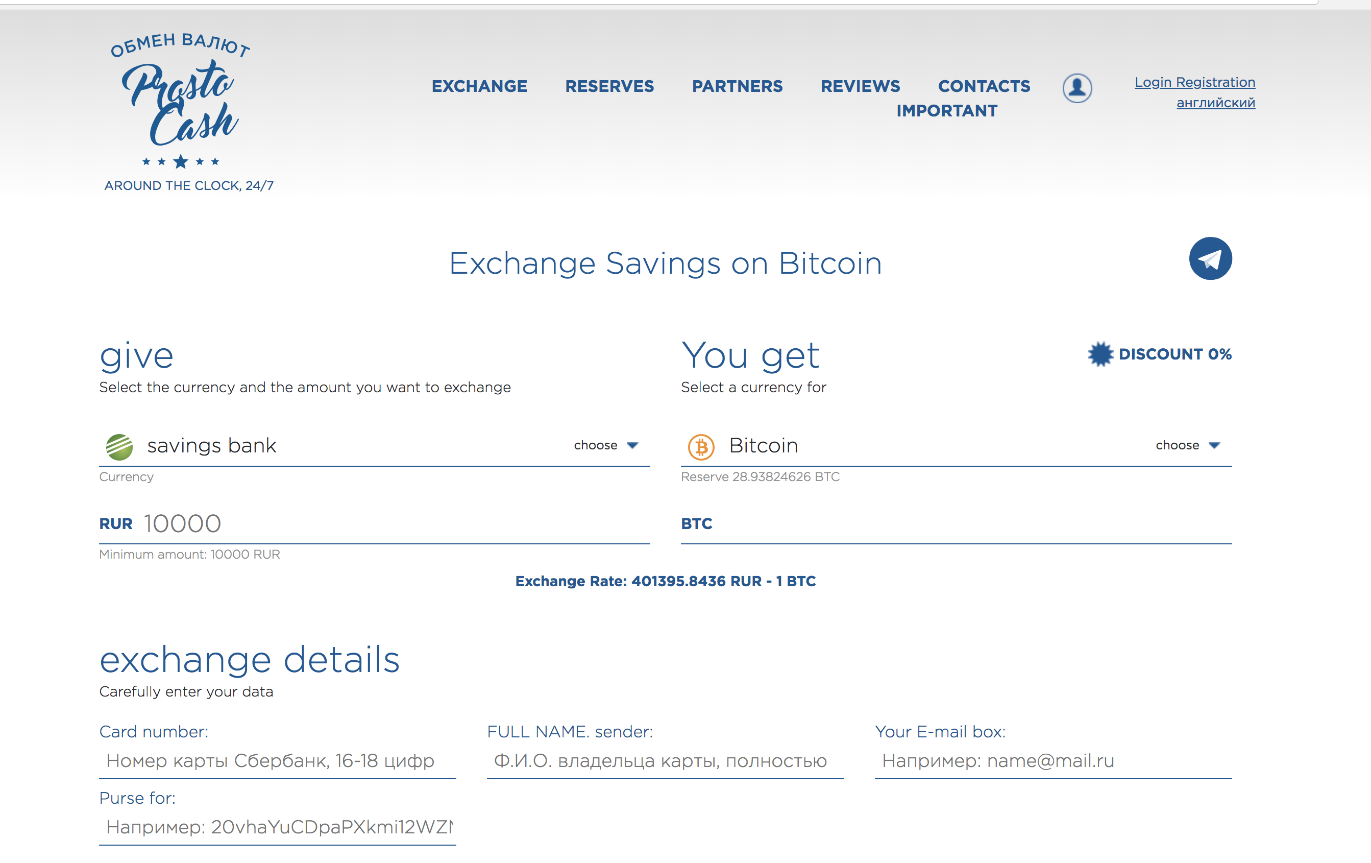This screenshot has width=1371, height=863.
Task: Click the discount starburst badge icon
Action: pos(1100,354)
